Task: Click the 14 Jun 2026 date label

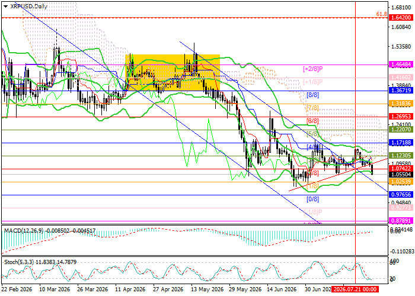Action: tap(282, 289)
